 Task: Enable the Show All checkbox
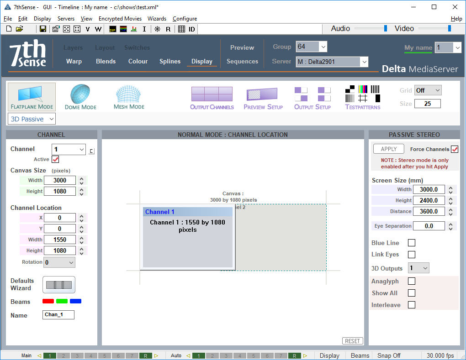click(x=412, y=293)
